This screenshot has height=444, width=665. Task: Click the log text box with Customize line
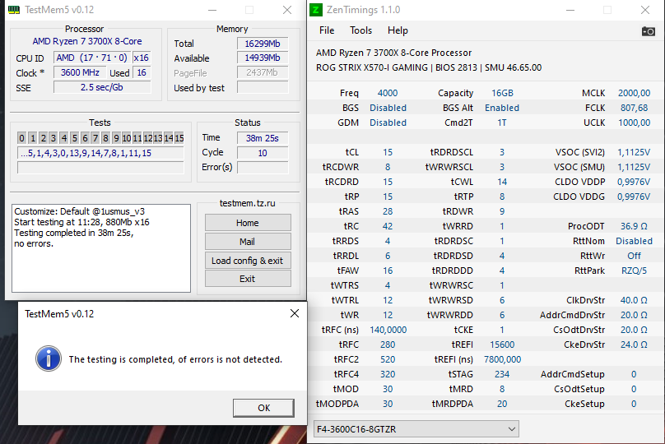tap(101, 248)
